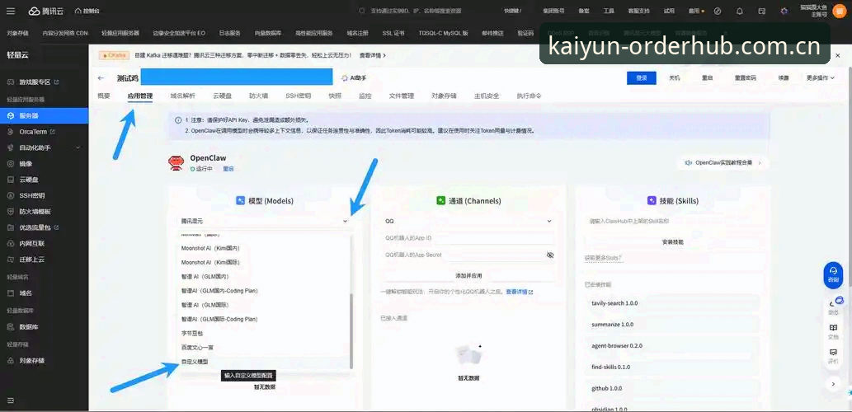Screen dimensions: 852x412
Task: Focus the QQ机器人 App ID field
Action: [x=468, y=238]
